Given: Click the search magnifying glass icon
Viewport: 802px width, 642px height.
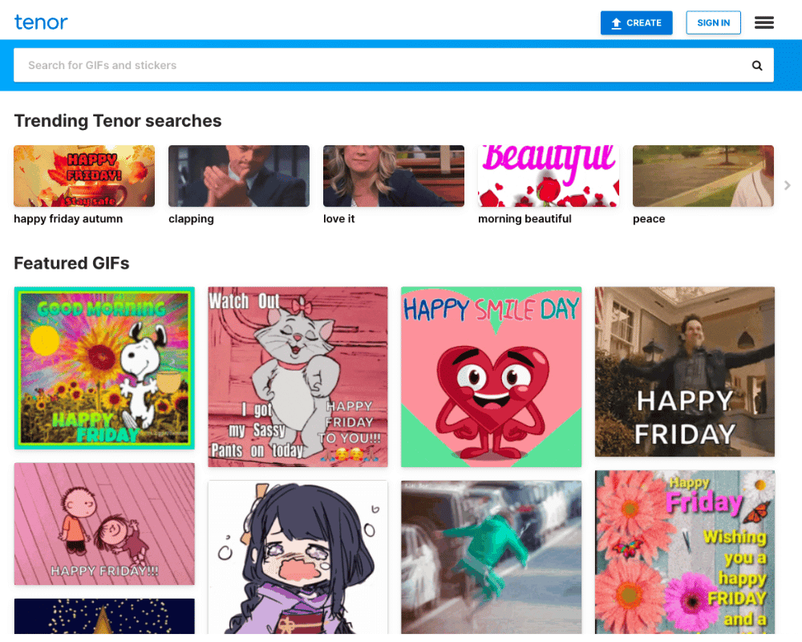Looking at the screenshot, I should pos(757,65).
